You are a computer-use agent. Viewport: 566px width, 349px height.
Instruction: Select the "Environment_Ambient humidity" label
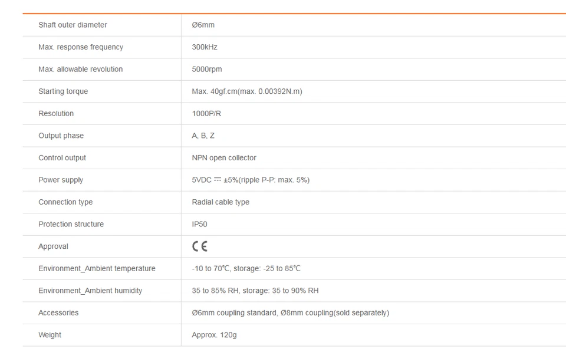pyautogui.click(x=90, y=291)
